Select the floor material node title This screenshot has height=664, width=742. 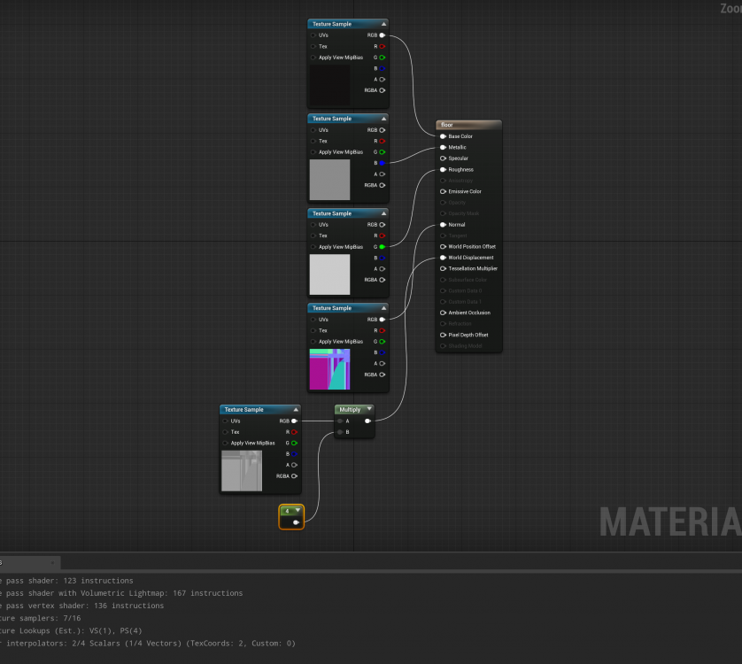coord(468,125)
